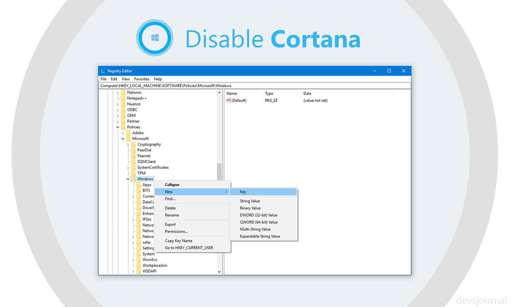Open the New submenu entry
The image size is (511, 307).
pos(192,192)
